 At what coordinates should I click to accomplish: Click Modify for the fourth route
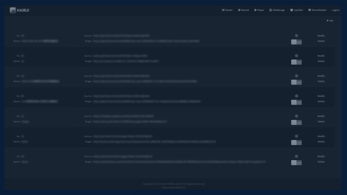click(x=321, y=96)
